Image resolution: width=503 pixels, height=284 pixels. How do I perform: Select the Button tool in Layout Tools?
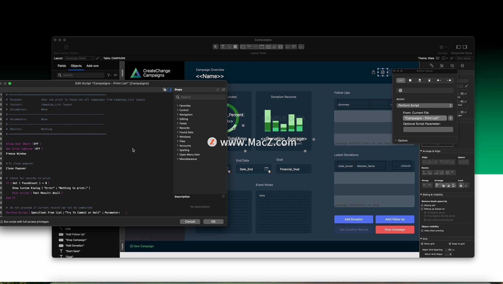point(249,47)
